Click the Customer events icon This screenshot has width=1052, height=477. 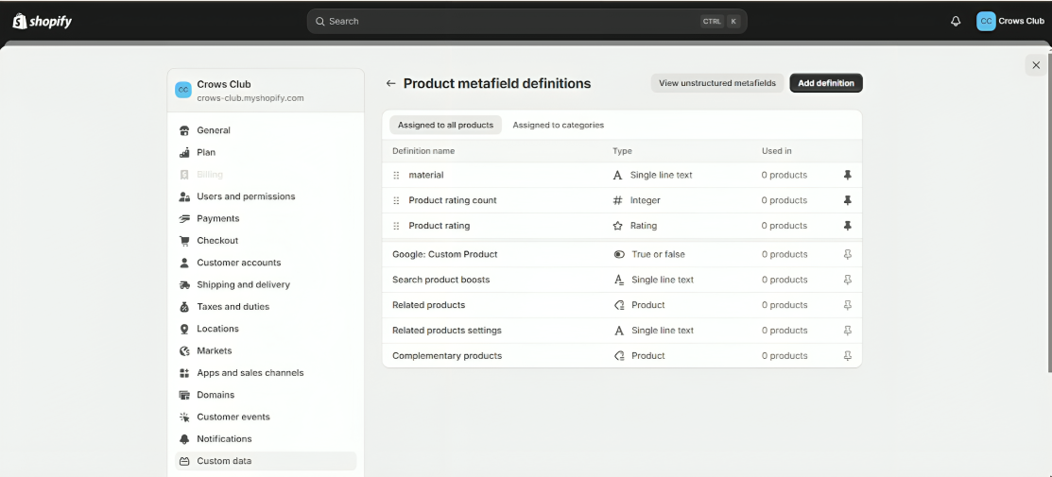(184, 417)
